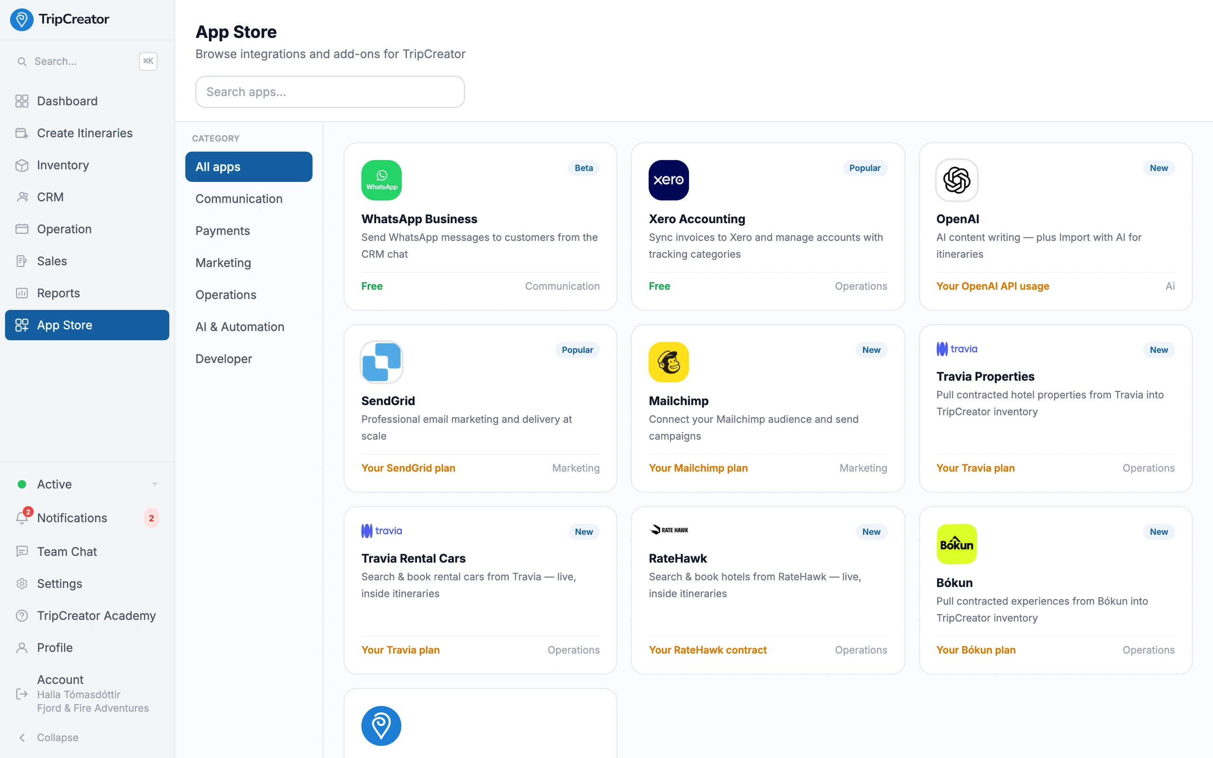Screen dimensions: 1213x758
Task: Click the "Free" label on WhatsApp Business
Action: click(372, 286)
